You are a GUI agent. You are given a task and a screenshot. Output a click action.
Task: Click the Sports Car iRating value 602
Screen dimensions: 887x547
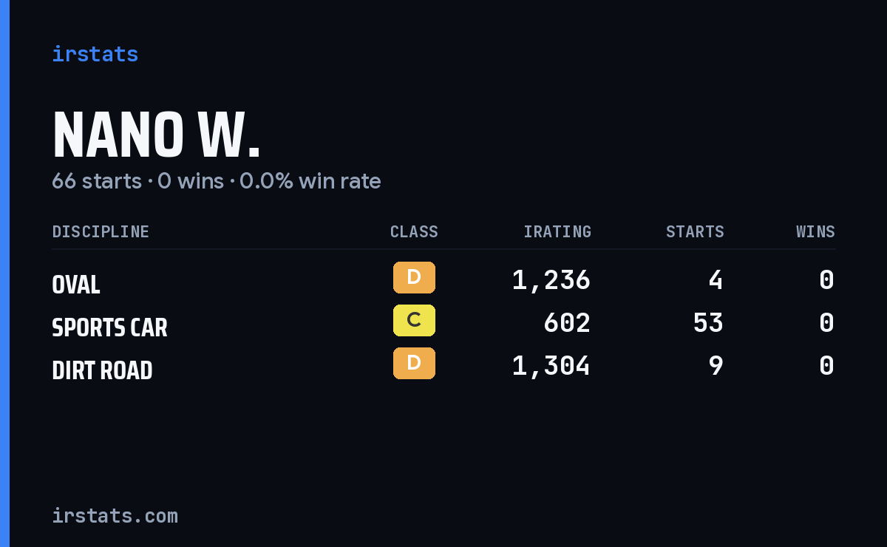click(567, 323)
